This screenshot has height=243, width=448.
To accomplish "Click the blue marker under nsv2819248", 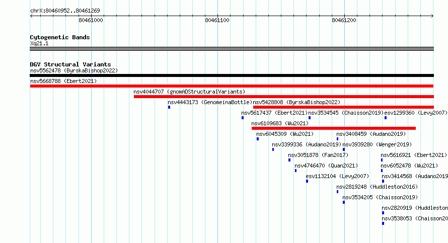I will coord(337,192).
